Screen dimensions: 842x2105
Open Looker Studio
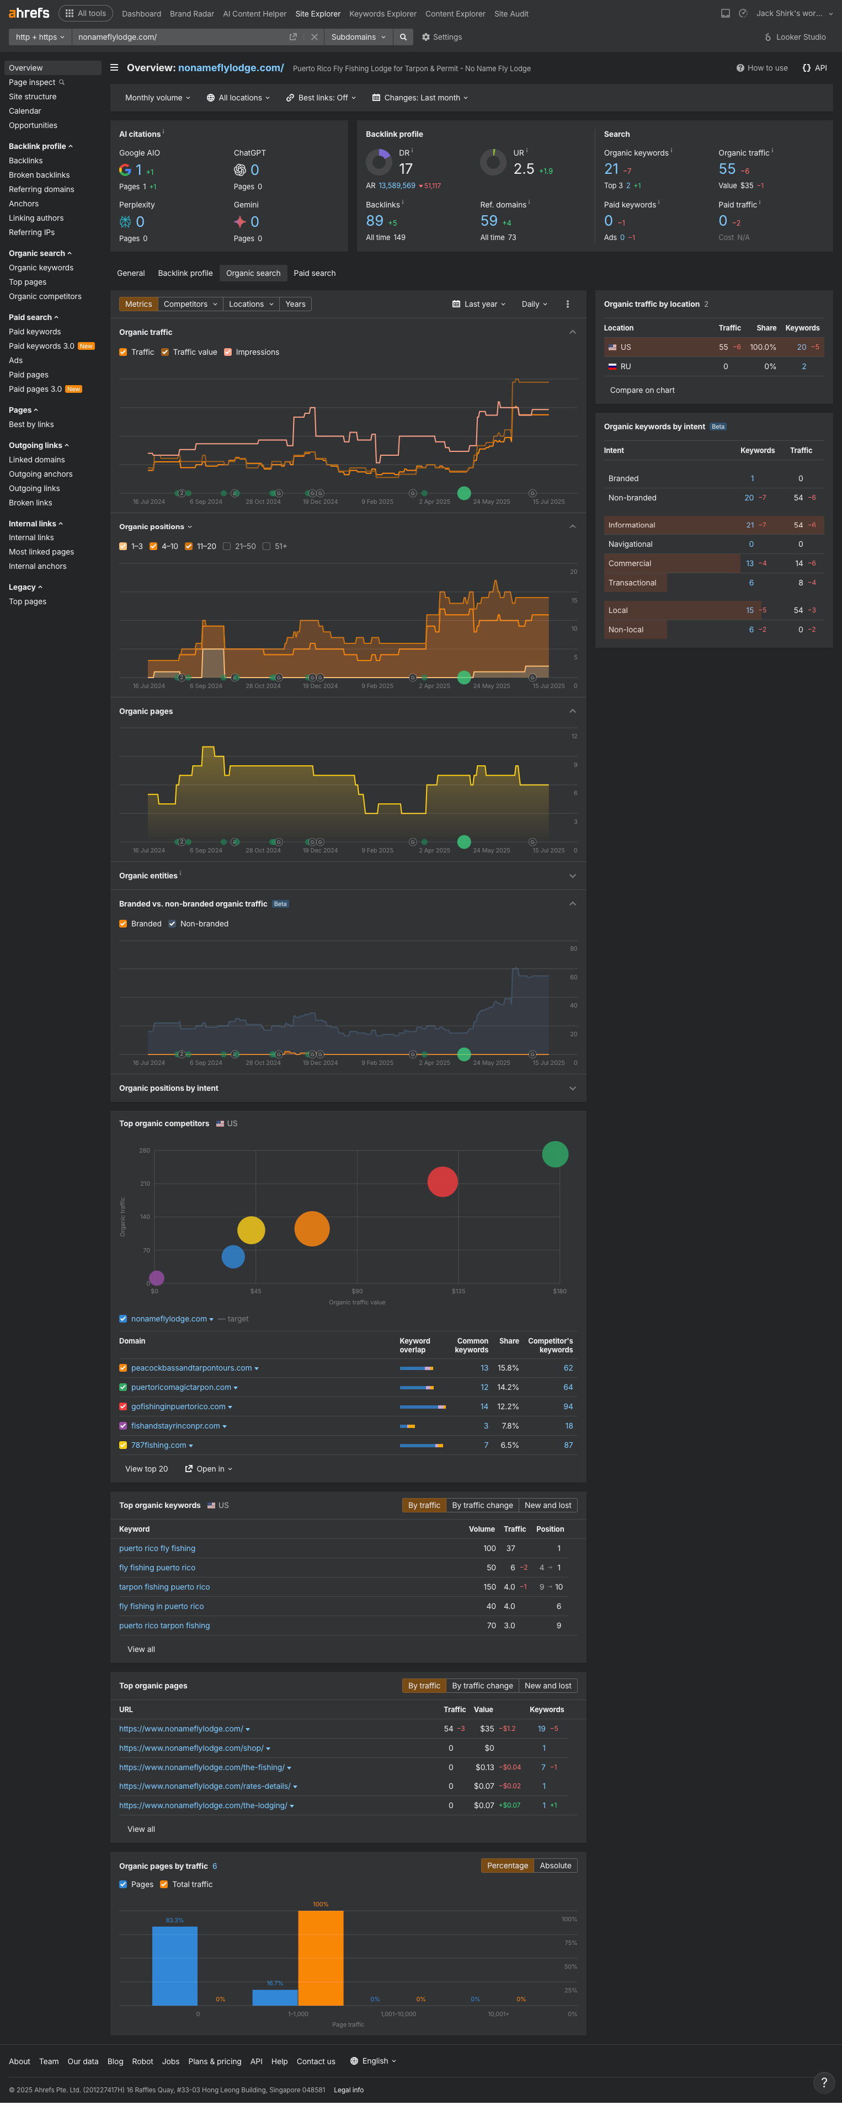795,37
